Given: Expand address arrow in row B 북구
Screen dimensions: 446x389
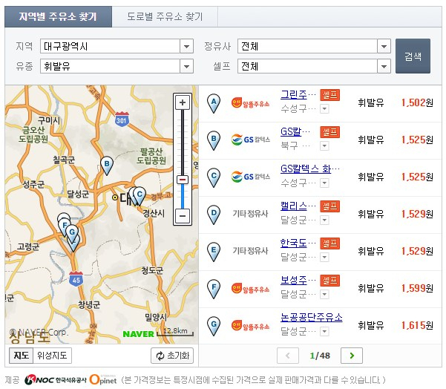Looking at the screenshot, I should pyautogui.click(x=324, y=146).
